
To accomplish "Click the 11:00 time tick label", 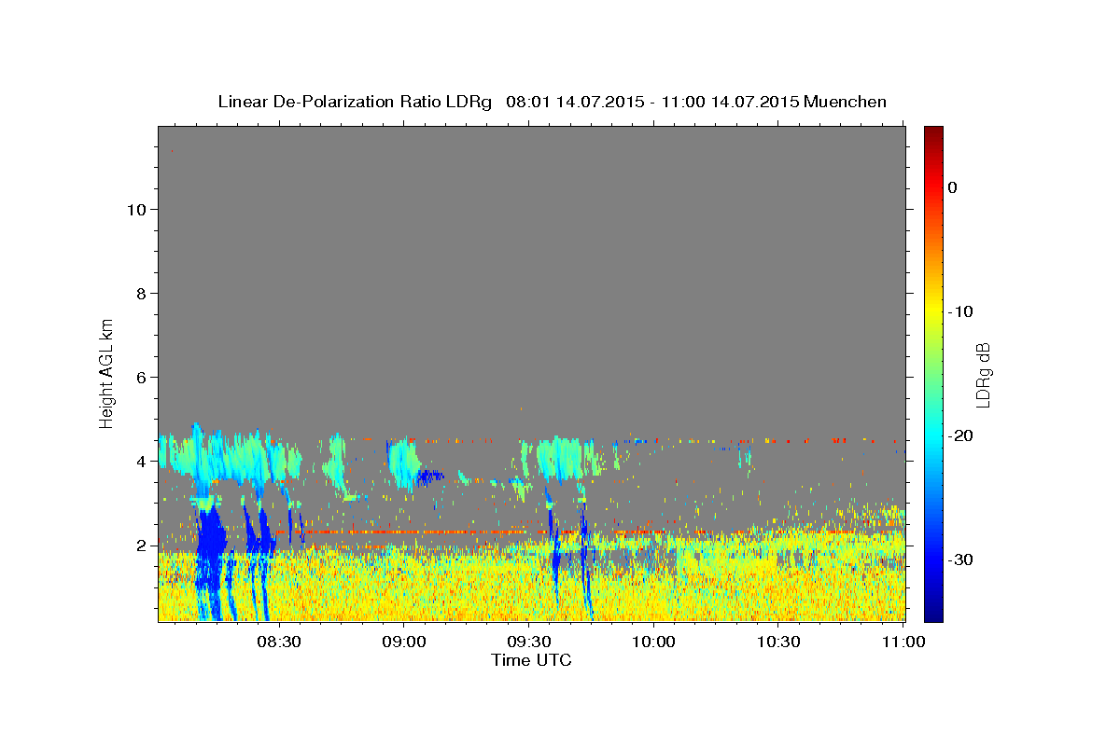I will pos(903,642).
